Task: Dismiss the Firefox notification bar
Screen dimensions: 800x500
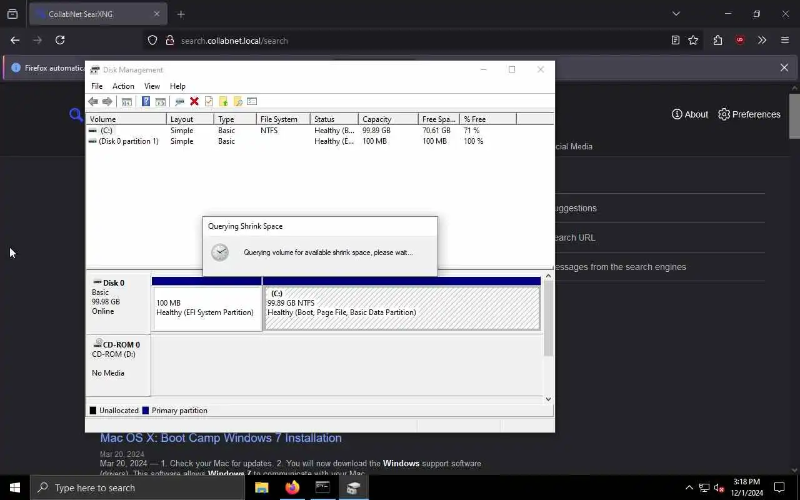Action: coord(784,67)
